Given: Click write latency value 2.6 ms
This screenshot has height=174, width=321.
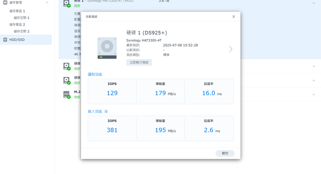Looking at the screenshot, I should pyautogui.click(x=212, y=130).
